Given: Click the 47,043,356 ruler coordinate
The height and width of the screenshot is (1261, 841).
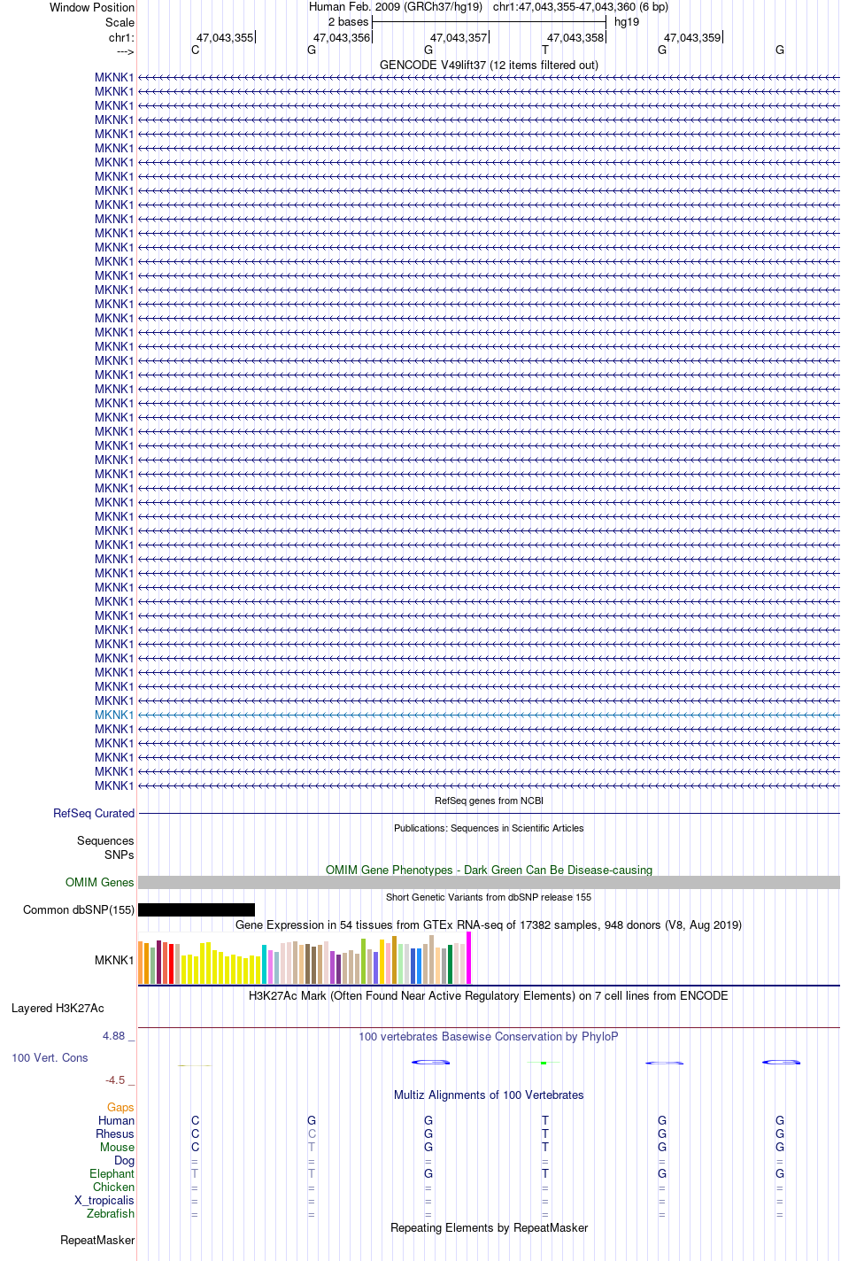Looking at the screenshot, I should 342,37.
